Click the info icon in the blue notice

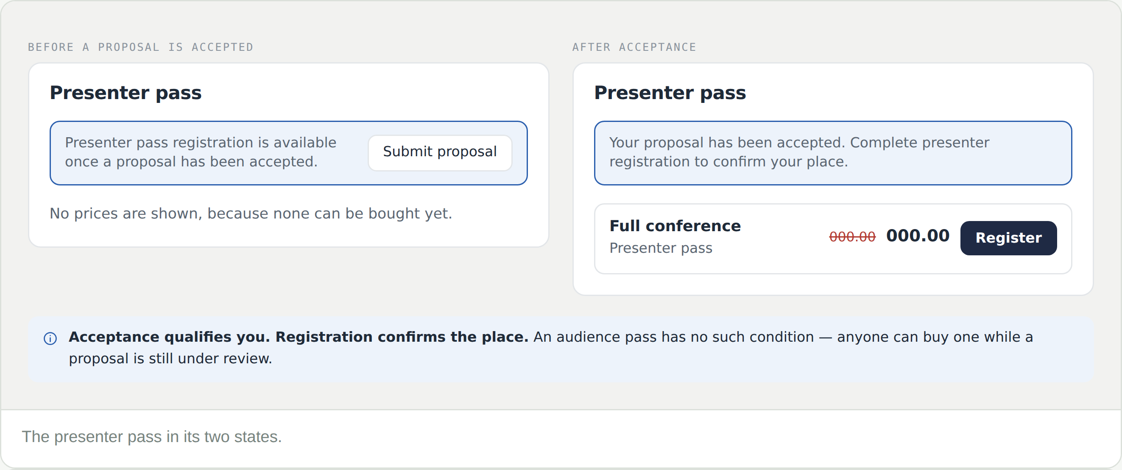50,338
